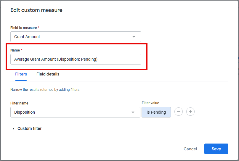Click the 'Field to measure' label

click(24, 28)
